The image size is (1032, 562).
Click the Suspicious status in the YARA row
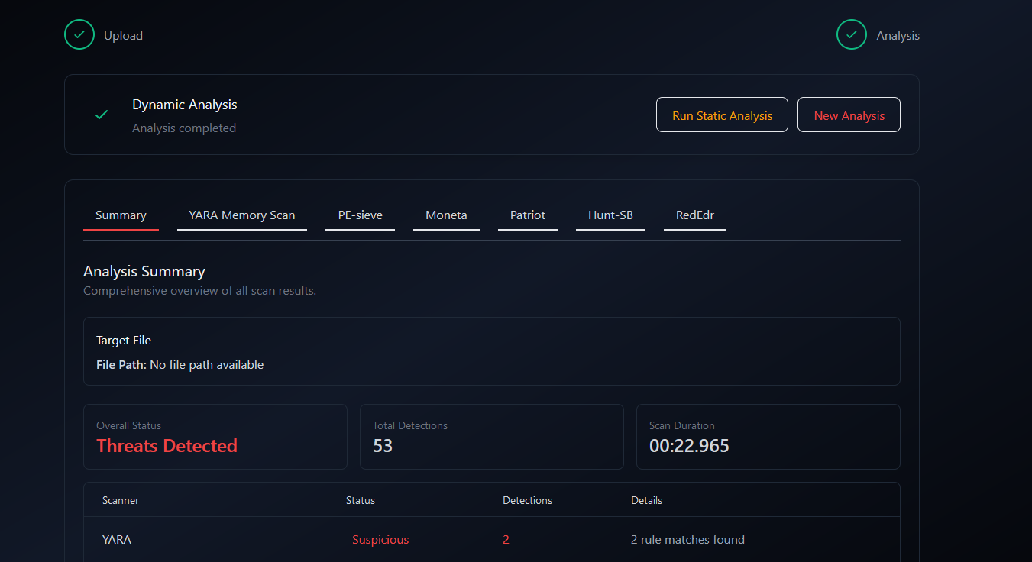pyautogui.click(x=380, y=539)
